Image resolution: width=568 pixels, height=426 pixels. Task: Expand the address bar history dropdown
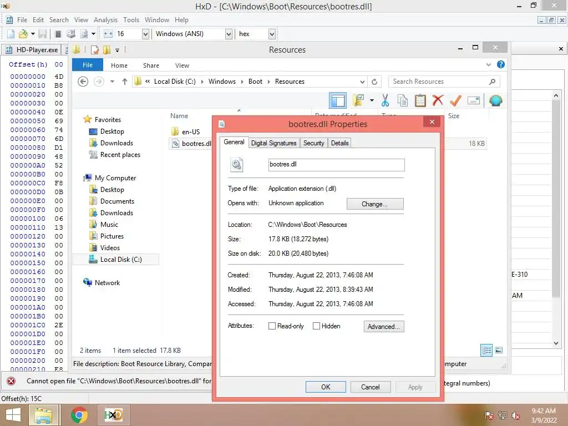362,82
